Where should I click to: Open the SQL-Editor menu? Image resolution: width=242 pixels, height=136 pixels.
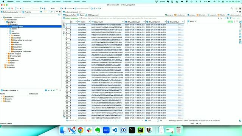[x=56, y=2]
